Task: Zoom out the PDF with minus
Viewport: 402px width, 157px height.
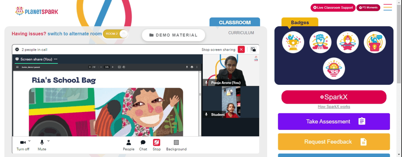Action: [101, 67]
